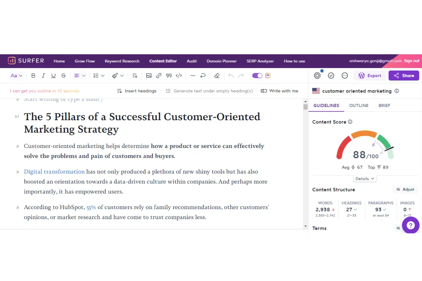Click the scrollbar up arrow
The height and width of the screenshot is (281, 422).
(x=305, y=101)
